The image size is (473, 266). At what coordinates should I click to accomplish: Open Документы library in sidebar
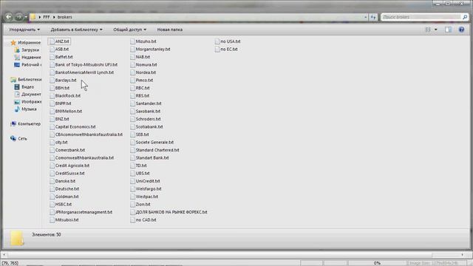click(x=31, y=95)
